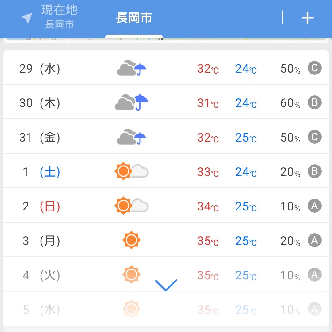Tap reliability A badge on 2 (日)
This screenshot has height=332, width=332.
(314, 206)
